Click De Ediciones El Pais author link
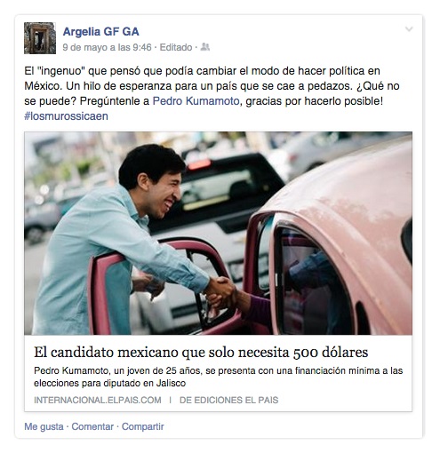Viewport: 440px width, 461px height. 228,400
